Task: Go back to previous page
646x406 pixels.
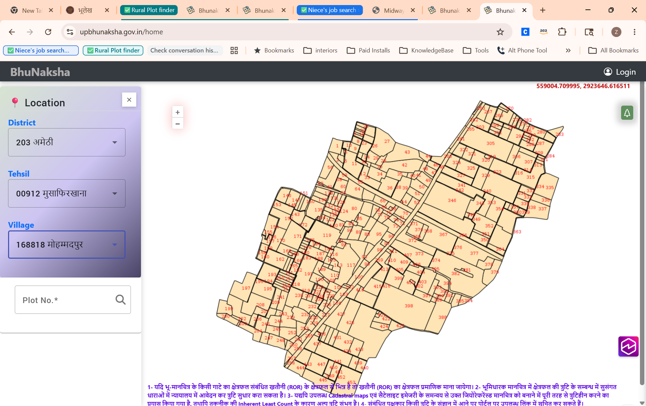Action: pyautogui.click(x=12, y=32)
